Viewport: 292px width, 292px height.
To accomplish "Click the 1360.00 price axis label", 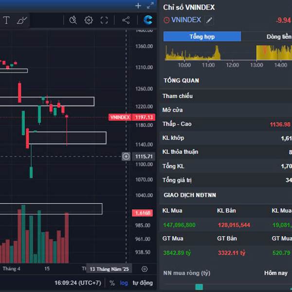I will pyautogui.click(x=144, y=46).
